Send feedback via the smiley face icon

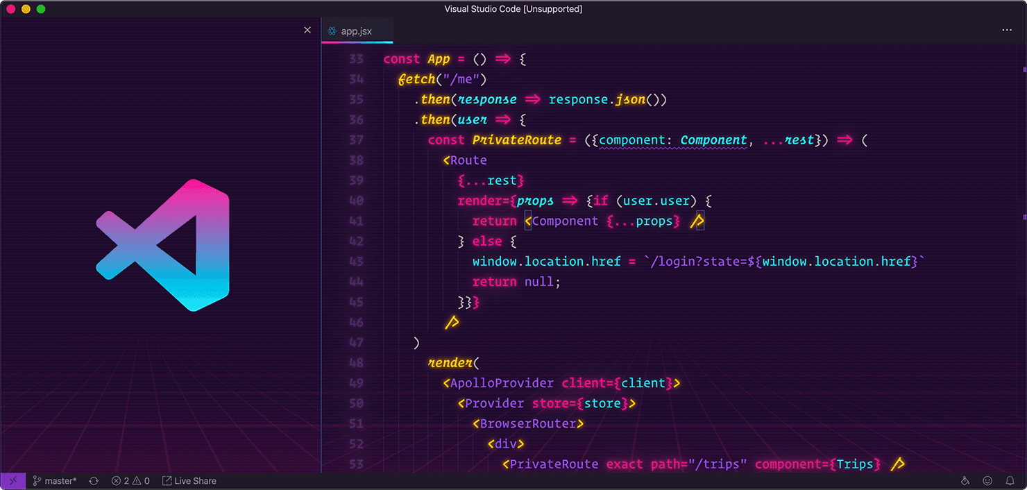click(987, 480)
